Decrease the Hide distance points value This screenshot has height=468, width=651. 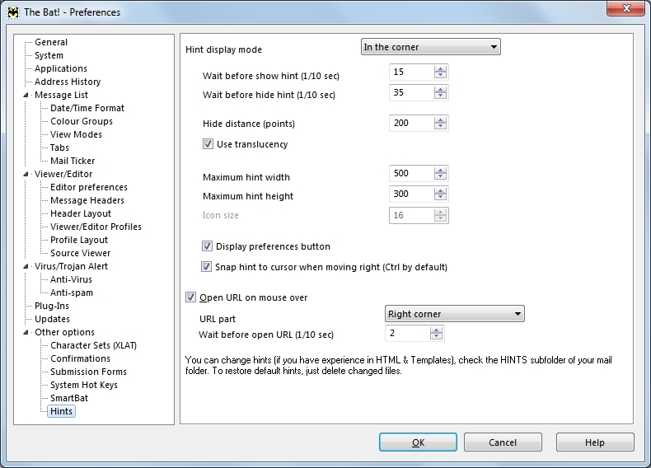(440, 127)
